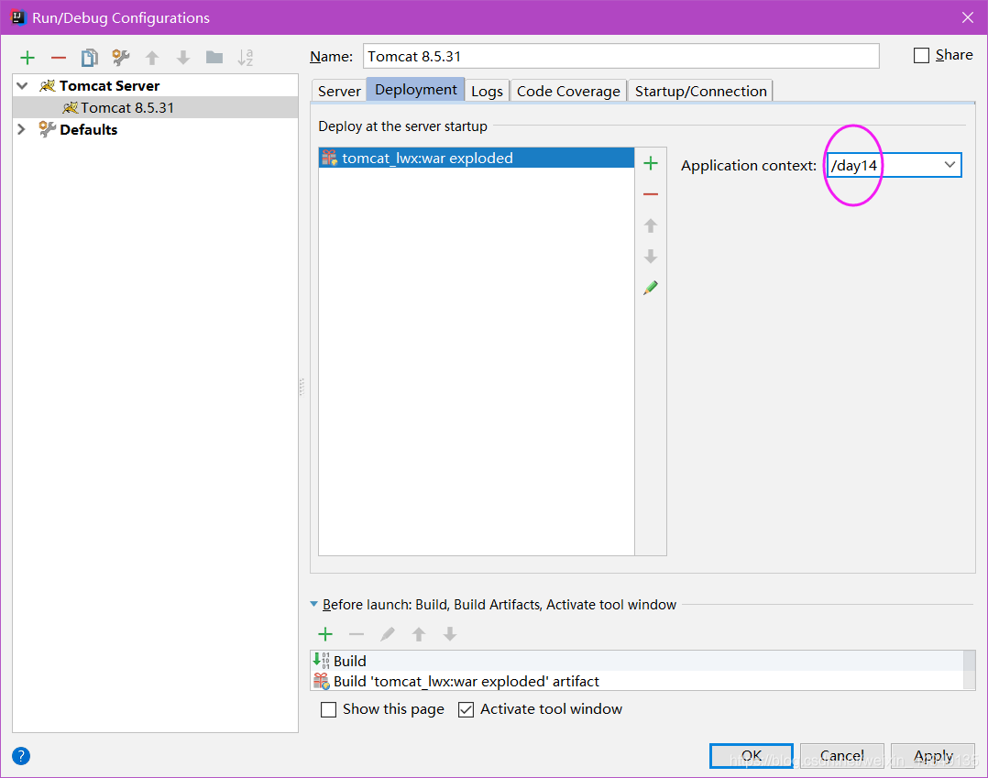Move before launch task up
This screenshot has width=988, height=778.
pos(418,634)
